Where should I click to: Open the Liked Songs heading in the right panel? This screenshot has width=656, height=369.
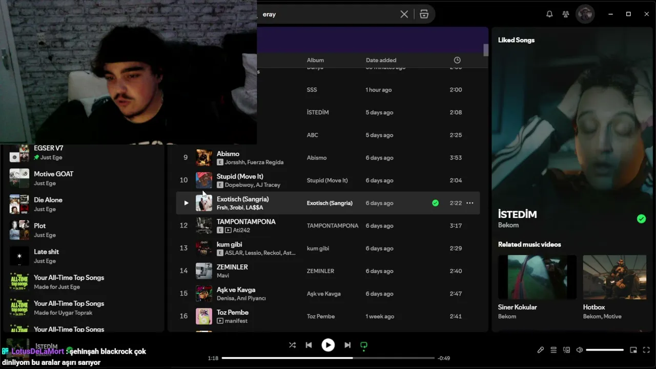point(516,40)
